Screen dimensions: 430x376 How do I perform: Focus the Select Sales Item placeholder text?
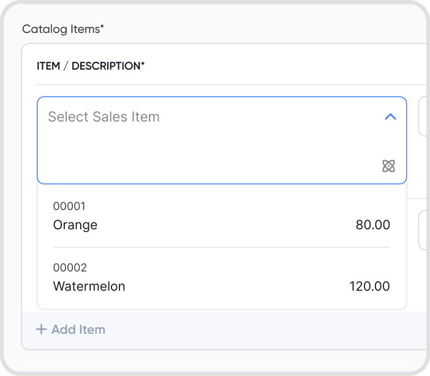(x=104, y=117)
